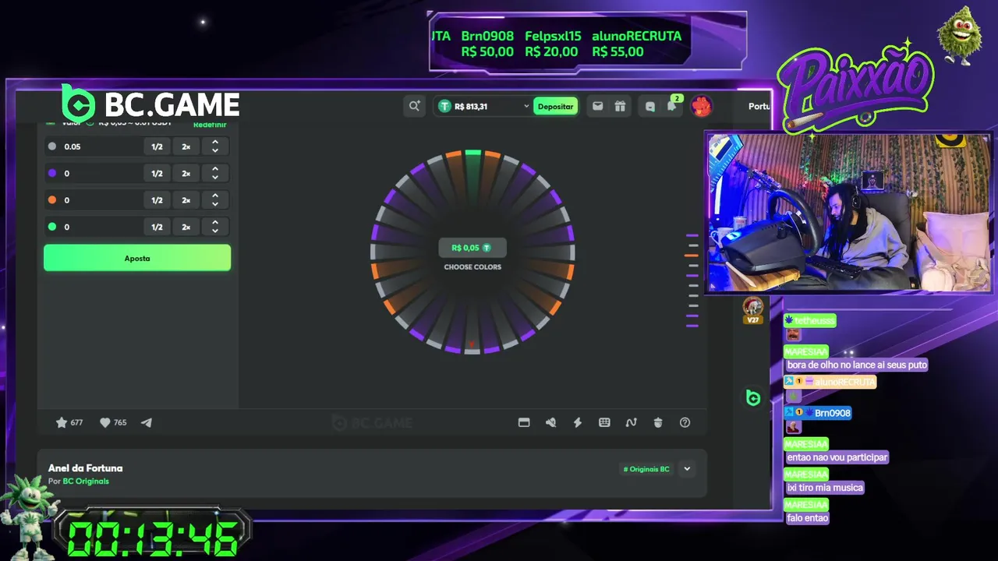
Task: Click the green BC icon in right sidebar
Action: 753,398
